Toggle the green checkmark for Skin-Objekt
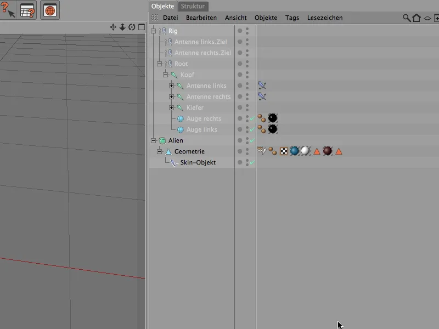Viewport: 439px width, 329px height. 252,162
